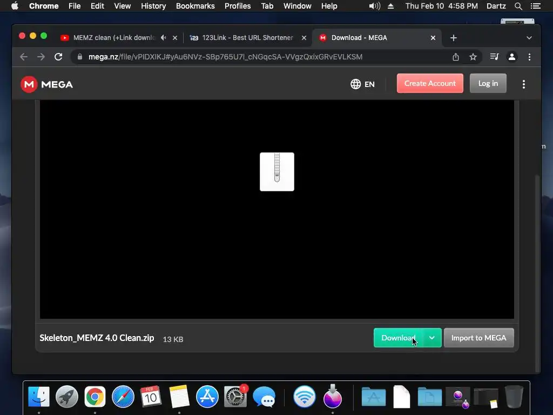Viewport: 553px width, 415px height.
Task: Open the media control icon in toolbar
Action: click(x=495, y=57)
